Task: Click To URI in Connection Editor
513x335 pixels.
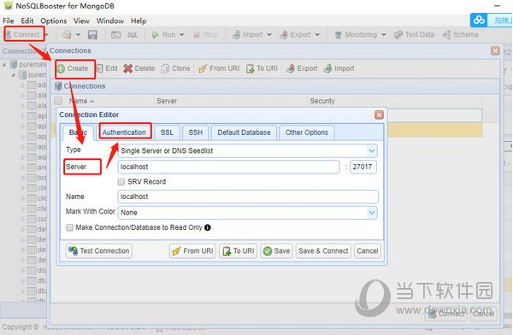Action: coord(239,251)
